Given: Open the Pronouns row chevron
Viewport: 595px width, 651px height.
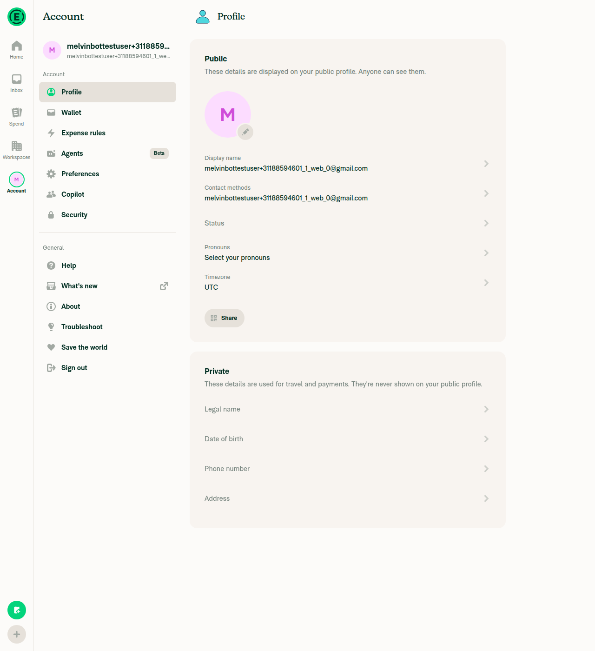Looking at the screenshot, I should pos(486,253).
